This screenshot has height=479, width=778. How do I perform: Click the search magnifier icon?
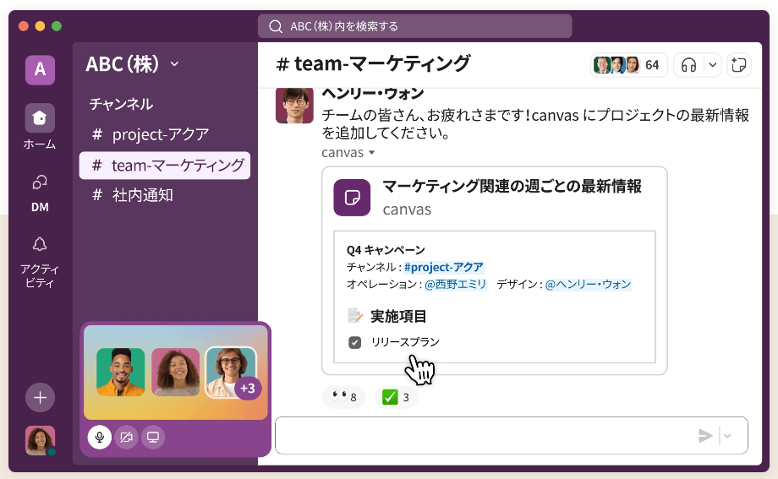[x=276, y=26]
